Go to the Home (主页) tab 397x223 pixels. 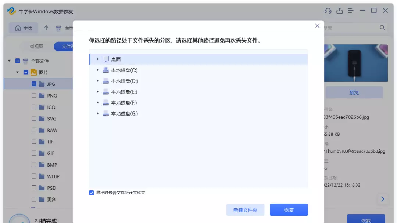click(24, 28)
